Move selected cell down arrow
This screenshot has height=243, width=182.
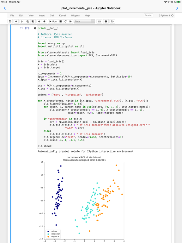pos(45,22)
